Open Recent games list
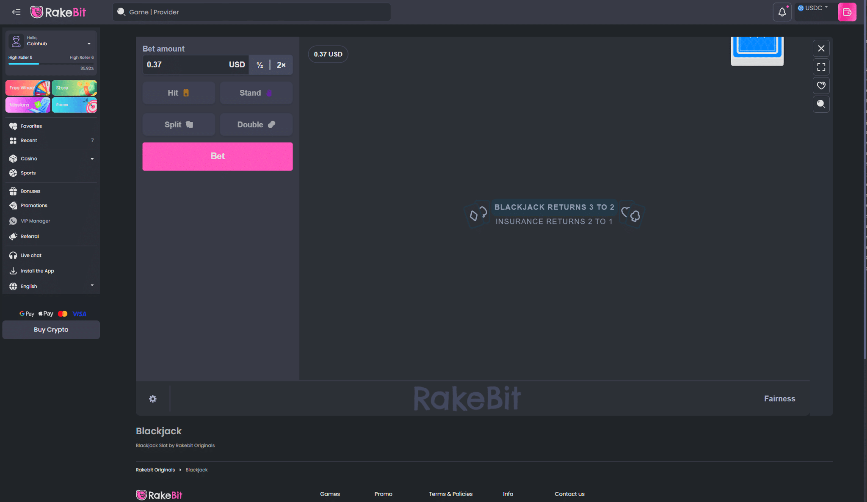The height and width of the screenshot is (502, 867). tap(51, 141)
